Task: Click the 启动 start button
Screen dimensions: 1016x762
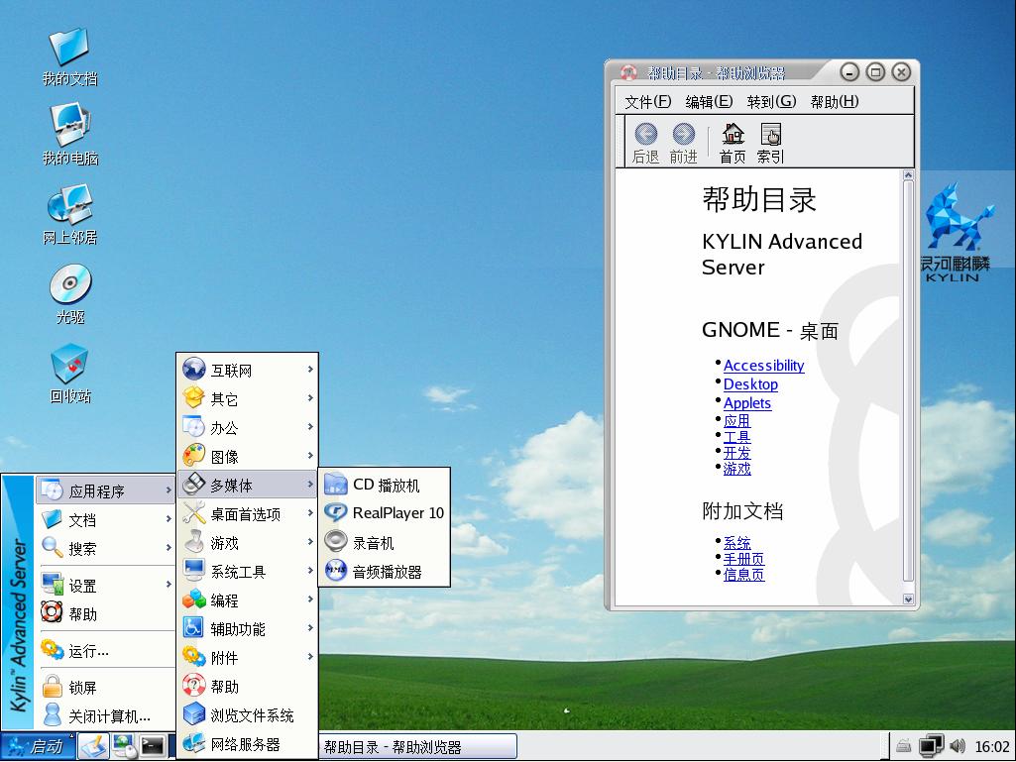Action: (x=40, y=746)
